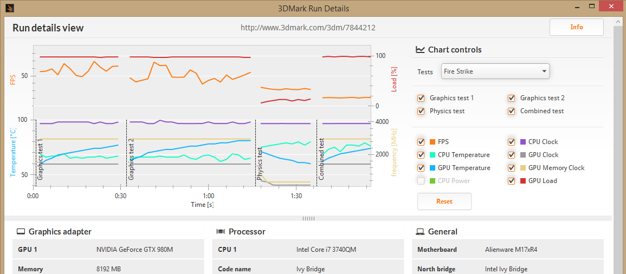626x274 pixels.
Task: Disable the GPU Load series checkbox
Action: coord(512,181)
